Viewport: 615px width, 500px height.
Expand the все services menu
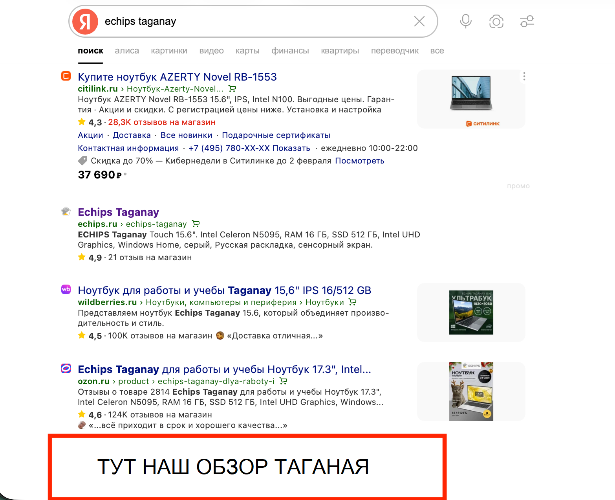[x=437, y=51]
